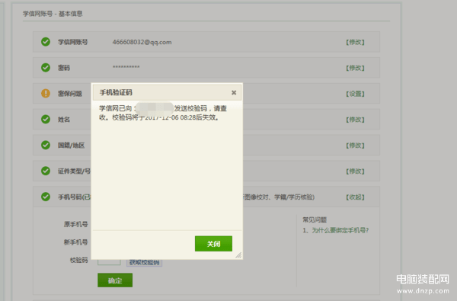This screenshot has height=301, width=457.
Task: Click the 新手机号 label
Action: pos(75,242)
